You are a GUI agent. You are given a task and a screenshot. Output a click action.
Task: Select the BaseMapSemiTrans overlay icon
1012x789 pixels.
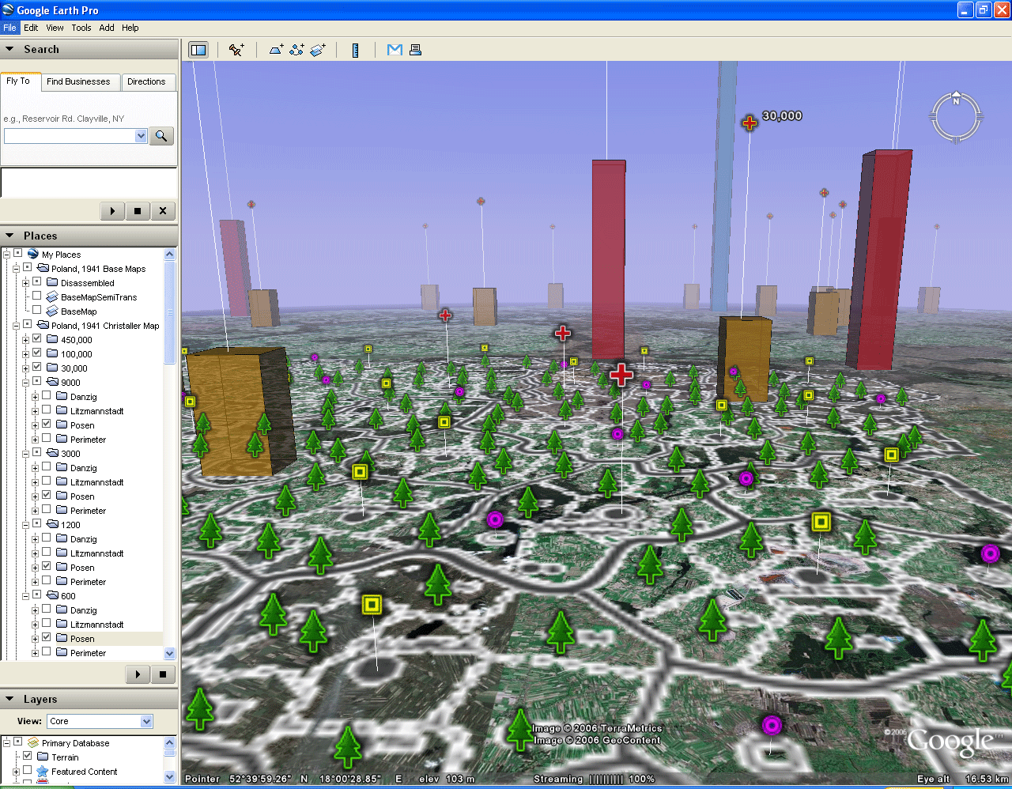pyautogui.click(x=52, y=296)
